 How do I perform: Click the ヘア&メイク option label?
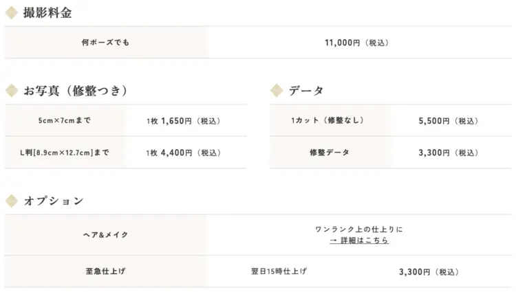tap(105, 235)
